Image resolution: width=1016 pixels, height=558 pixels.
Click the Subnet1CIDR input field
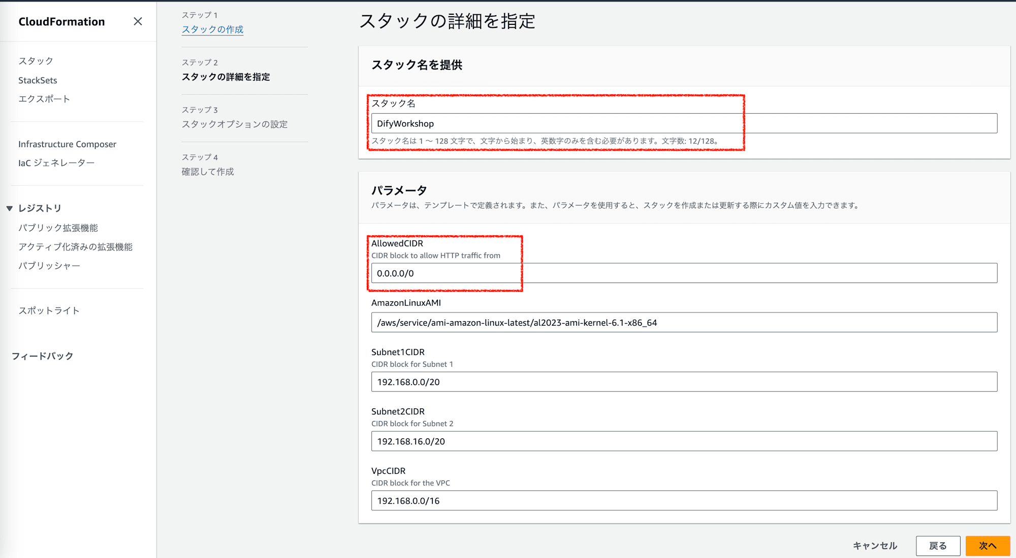click(x=684, y=381)
